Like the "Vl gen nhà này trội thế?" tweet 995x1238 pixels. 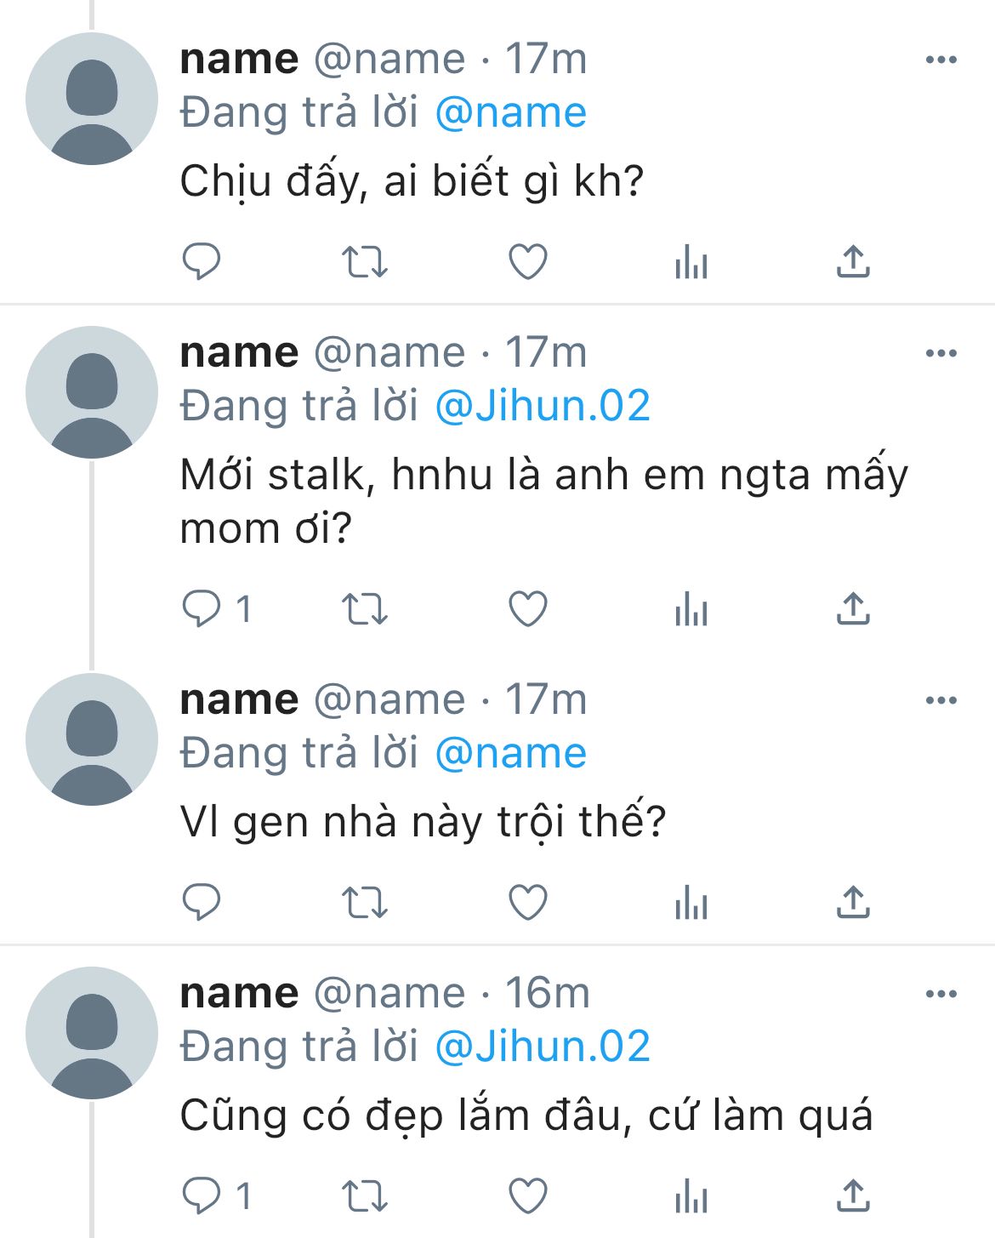click(527, 902)
